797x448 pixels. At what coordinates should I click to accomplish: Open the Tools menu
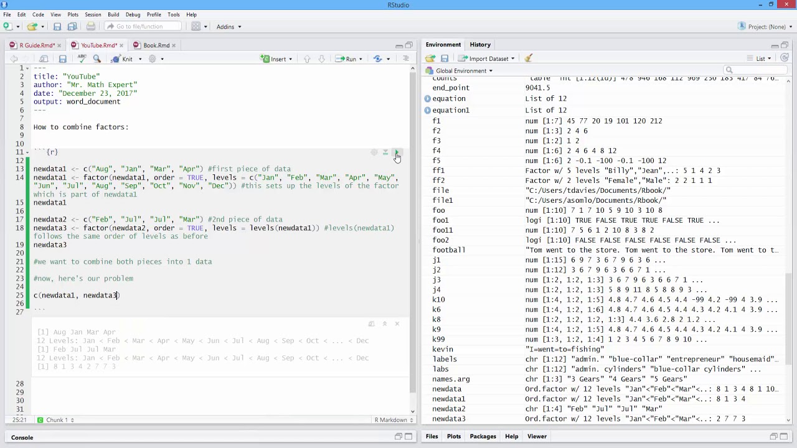[174, 14]
